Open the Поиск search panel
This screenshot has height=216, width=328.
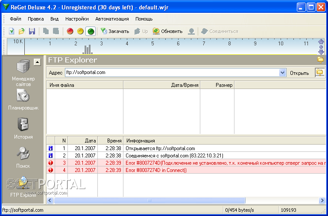point(23,157)
